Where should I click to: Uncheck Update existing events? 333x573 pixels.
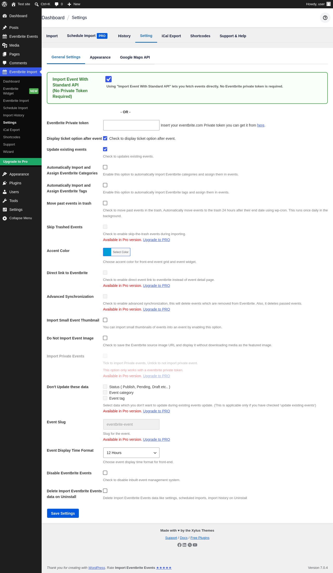tap(105, 149)
